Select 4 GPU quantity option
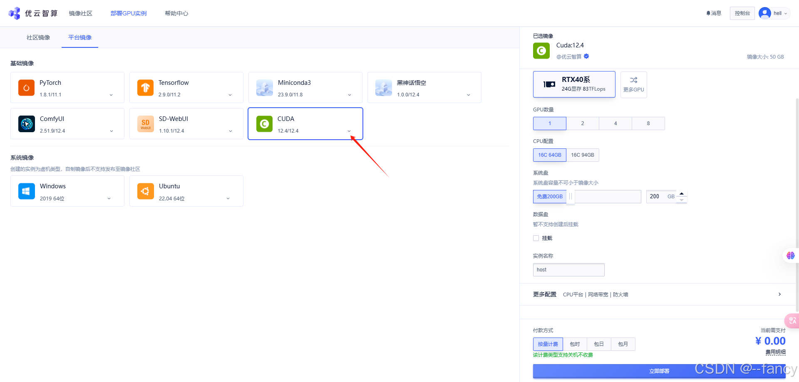 point(615,123)
